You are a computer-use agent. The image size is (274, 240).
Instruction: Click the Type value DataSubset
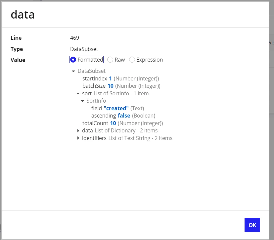84,49
